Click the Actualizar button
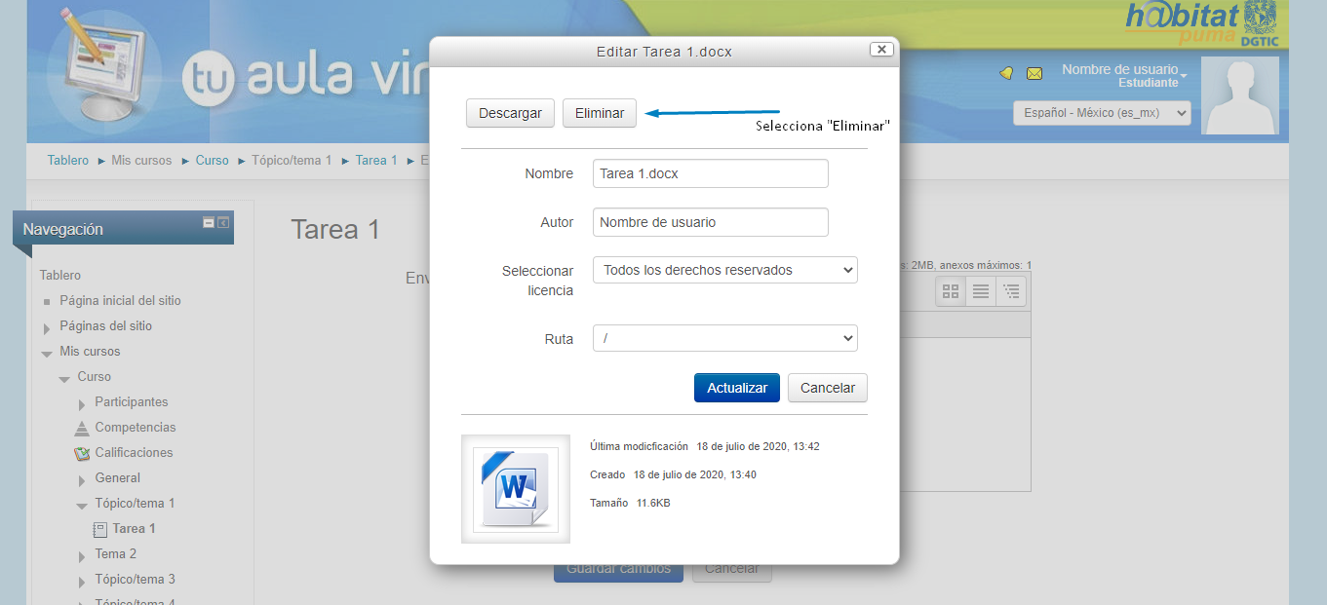Screen dimensions: 1327x605 pyautogui.click(x=737, y=388)
